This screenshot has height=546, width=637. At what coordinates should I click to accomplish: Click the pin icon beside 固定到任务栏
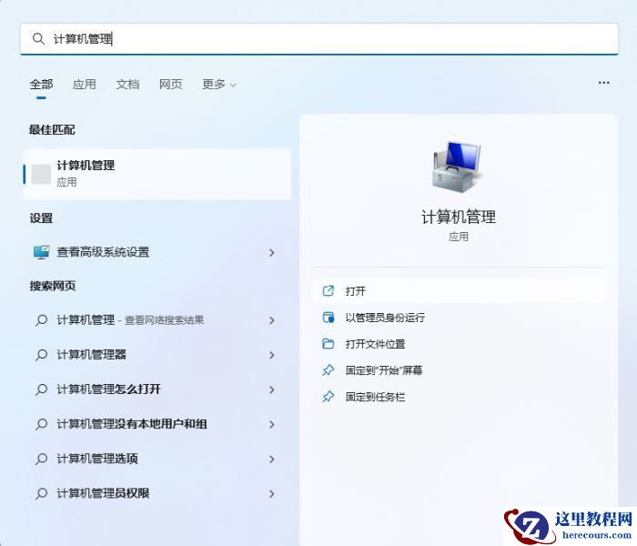point(329,397)
